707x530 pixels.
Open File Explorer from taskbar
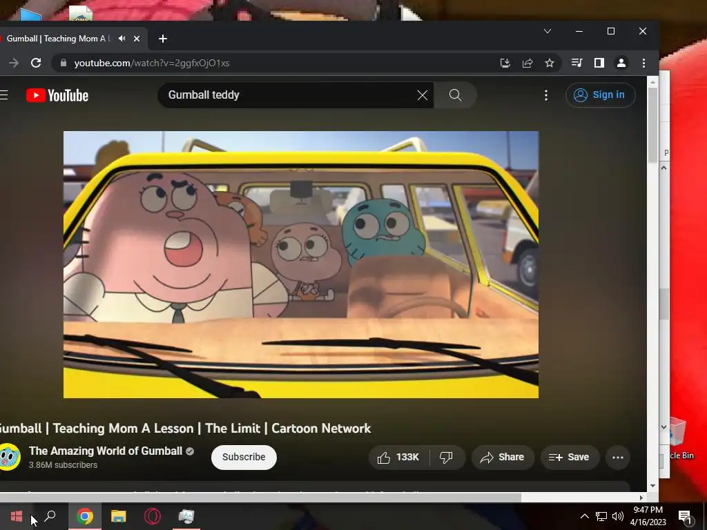coord(119,516)
